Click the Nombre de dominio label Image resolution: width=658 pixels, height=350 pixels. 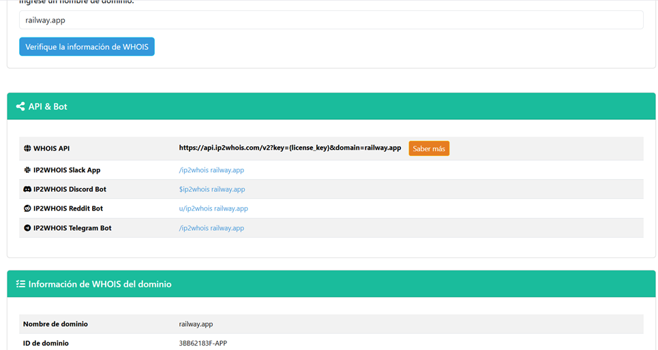[x=55, y=324]
